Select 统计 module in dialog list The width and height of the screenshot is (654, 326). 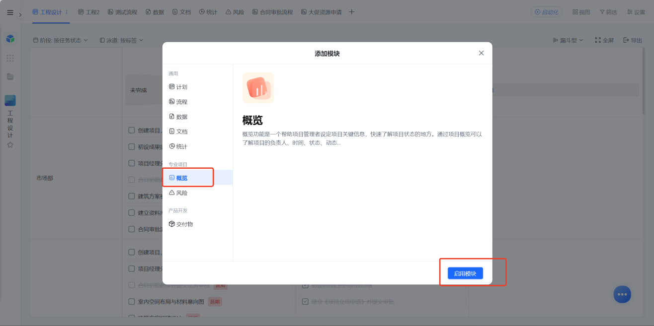coord(198,146)
